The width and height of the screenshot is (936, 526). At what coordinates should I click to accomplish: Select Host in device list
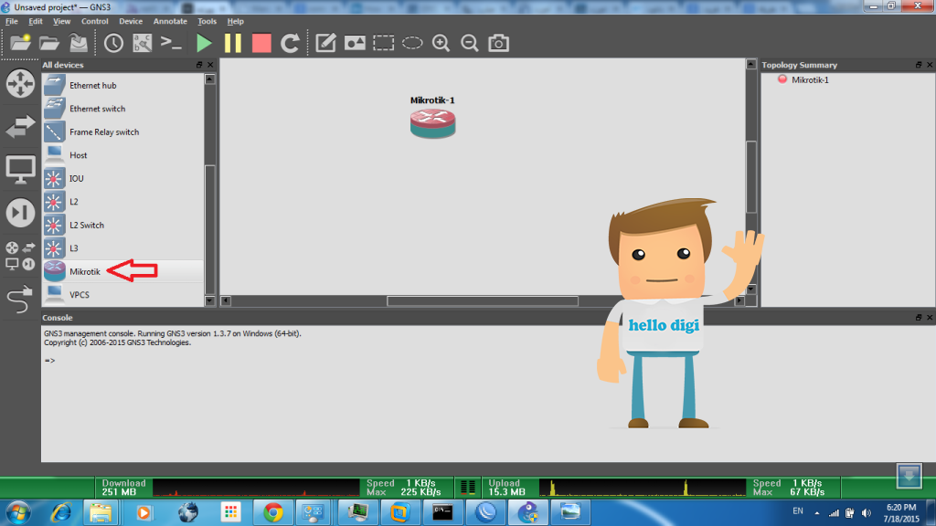pyautogui.click(x=123, y=155)
